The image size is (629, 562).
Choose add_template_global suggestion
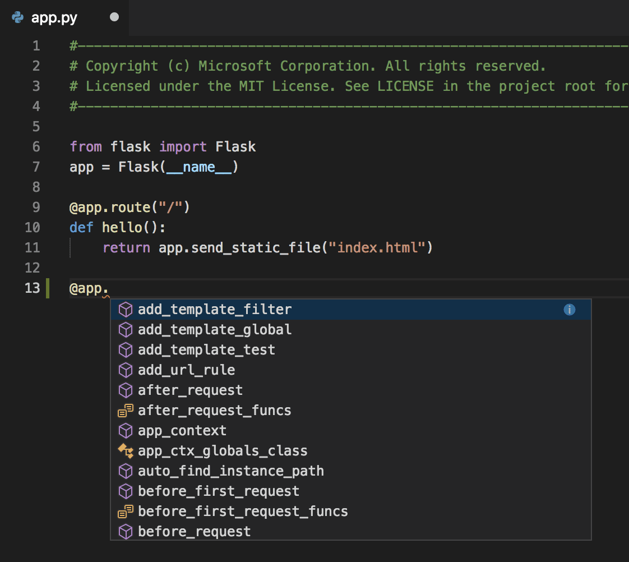tap(350, 330)
